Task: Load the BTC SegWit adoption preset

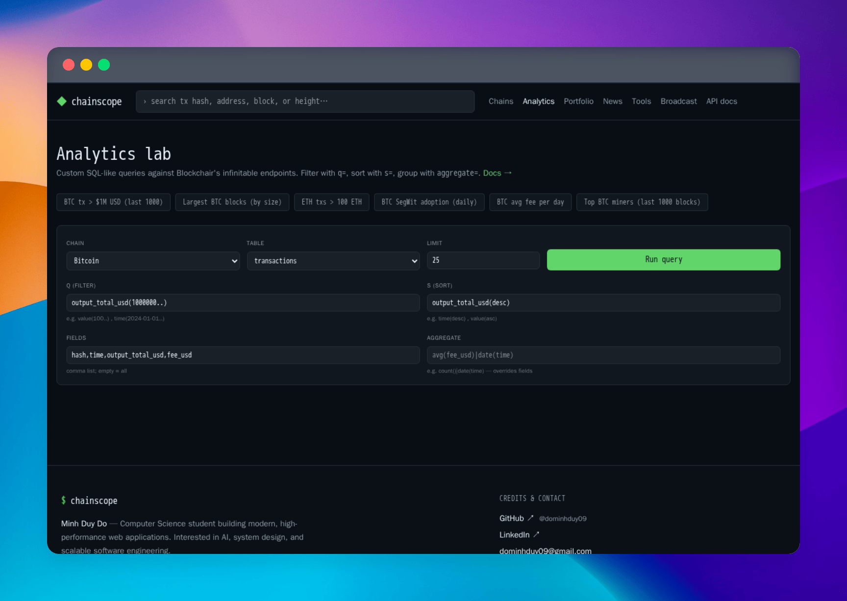Action: tap(429, 202)
